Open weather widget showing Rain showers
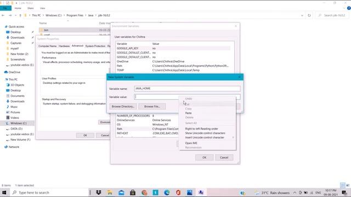Screen dimensions: 351x197 [273, 193]
